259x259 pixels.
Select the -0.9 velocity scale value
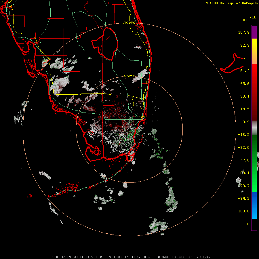(x=245, y=122)
